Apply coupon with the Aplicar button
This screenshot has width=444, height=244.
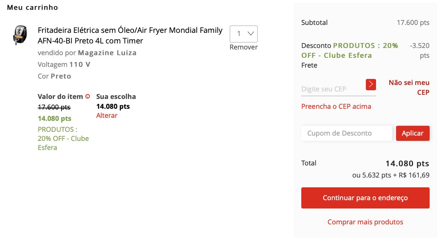(413, 133)
